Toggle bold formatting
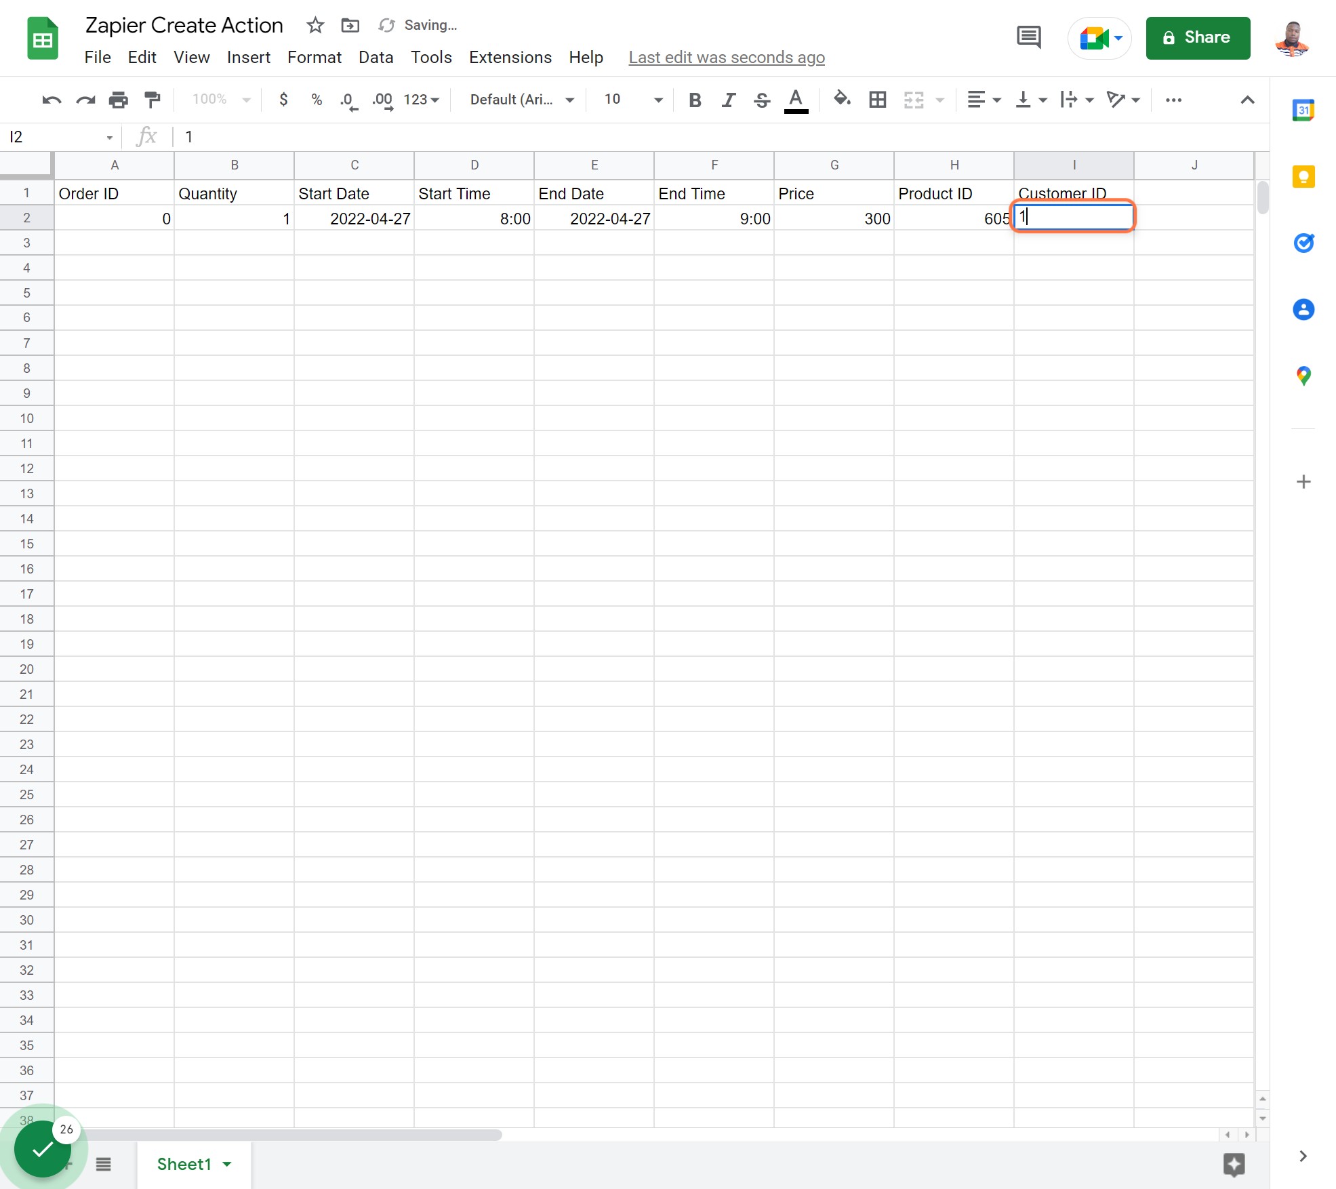1336x1189 pixels. coord(695,100)
